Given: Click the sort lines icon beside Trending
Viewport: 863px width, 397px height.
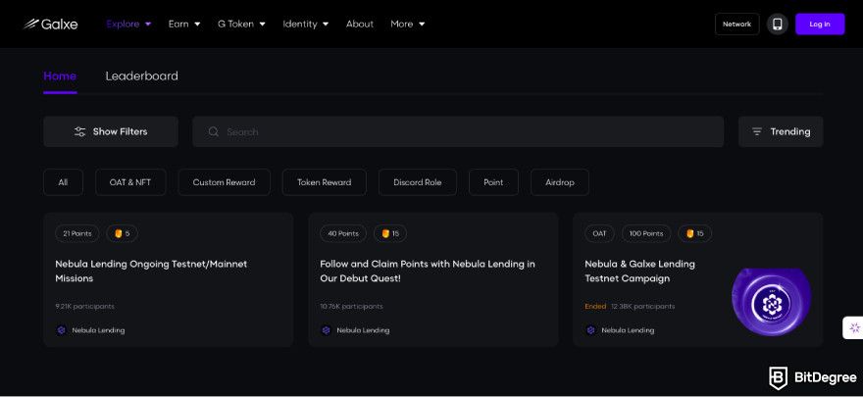Looking at the screenshot, I should (757, 132).
